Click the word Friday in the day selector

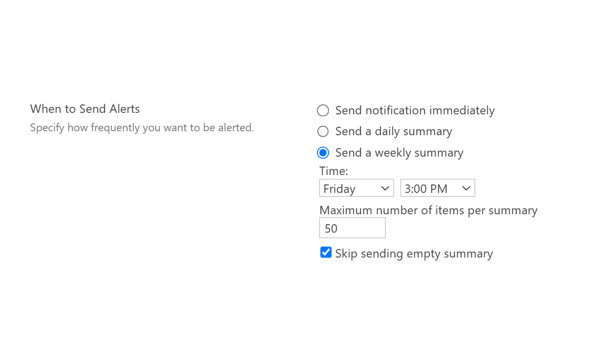[339, 189]
